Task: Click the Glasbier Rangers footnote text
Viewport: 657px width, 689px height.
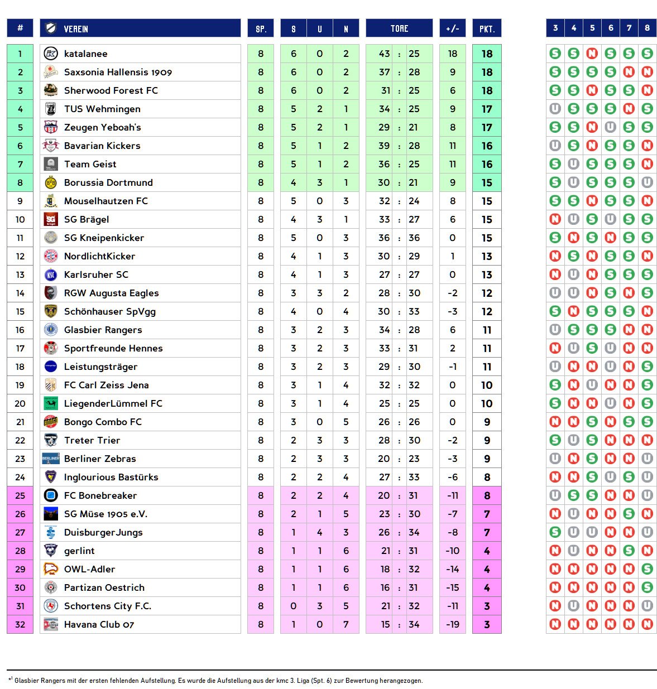Action: tap(218, 681)
